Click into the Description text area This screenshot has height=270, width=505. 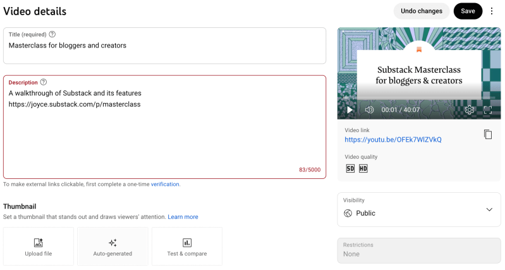pos(164,127)
